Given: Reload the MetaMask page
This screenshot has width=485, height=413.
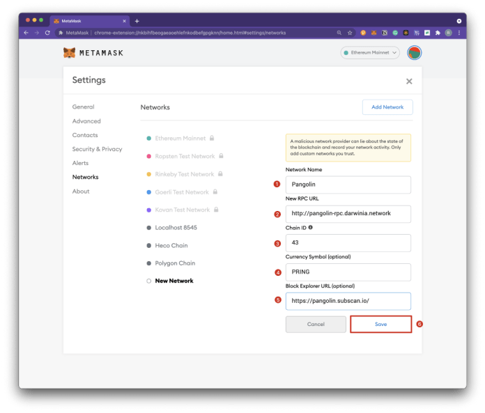Looking at the screenshot, I should (47, 33).
